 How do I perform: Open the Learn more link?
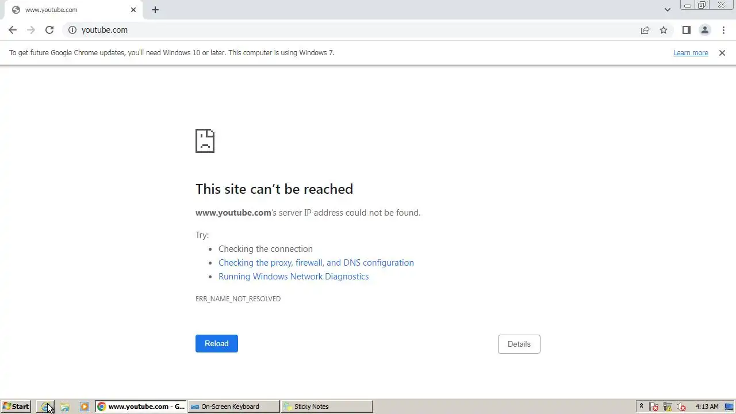(x=691, y=53)
